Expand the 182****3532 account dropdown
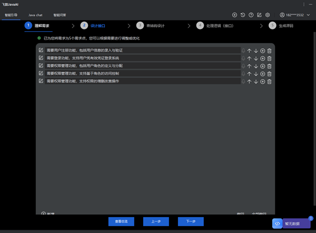Image resolution: width=316 pixels, height=233 pixels. click(309, 15)
